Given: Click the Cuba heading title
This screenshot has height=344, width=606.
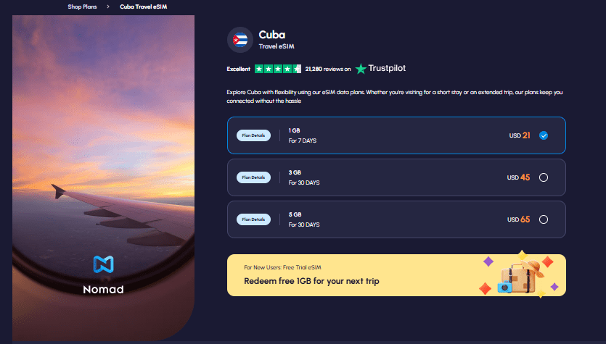Looking at the screenshot, I should tap(273, 33).
